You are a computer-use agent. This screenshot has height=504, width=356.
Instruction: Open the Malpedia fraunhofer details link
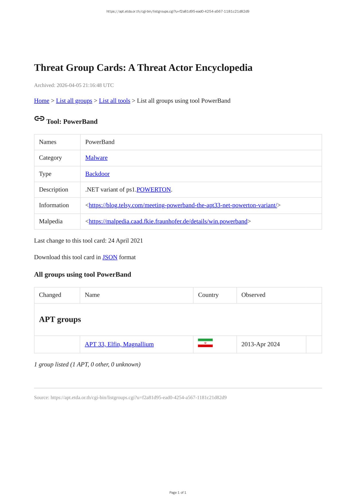pyautogui.click(x=168, y=221)
